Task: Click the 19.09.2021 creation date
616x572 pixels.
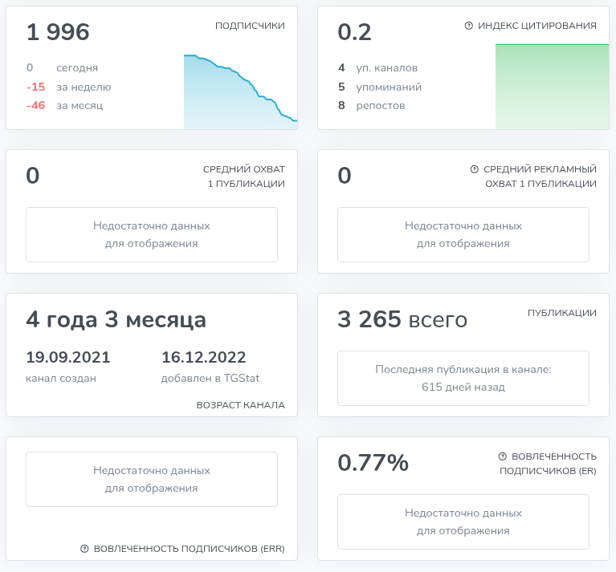Action: 68,358
